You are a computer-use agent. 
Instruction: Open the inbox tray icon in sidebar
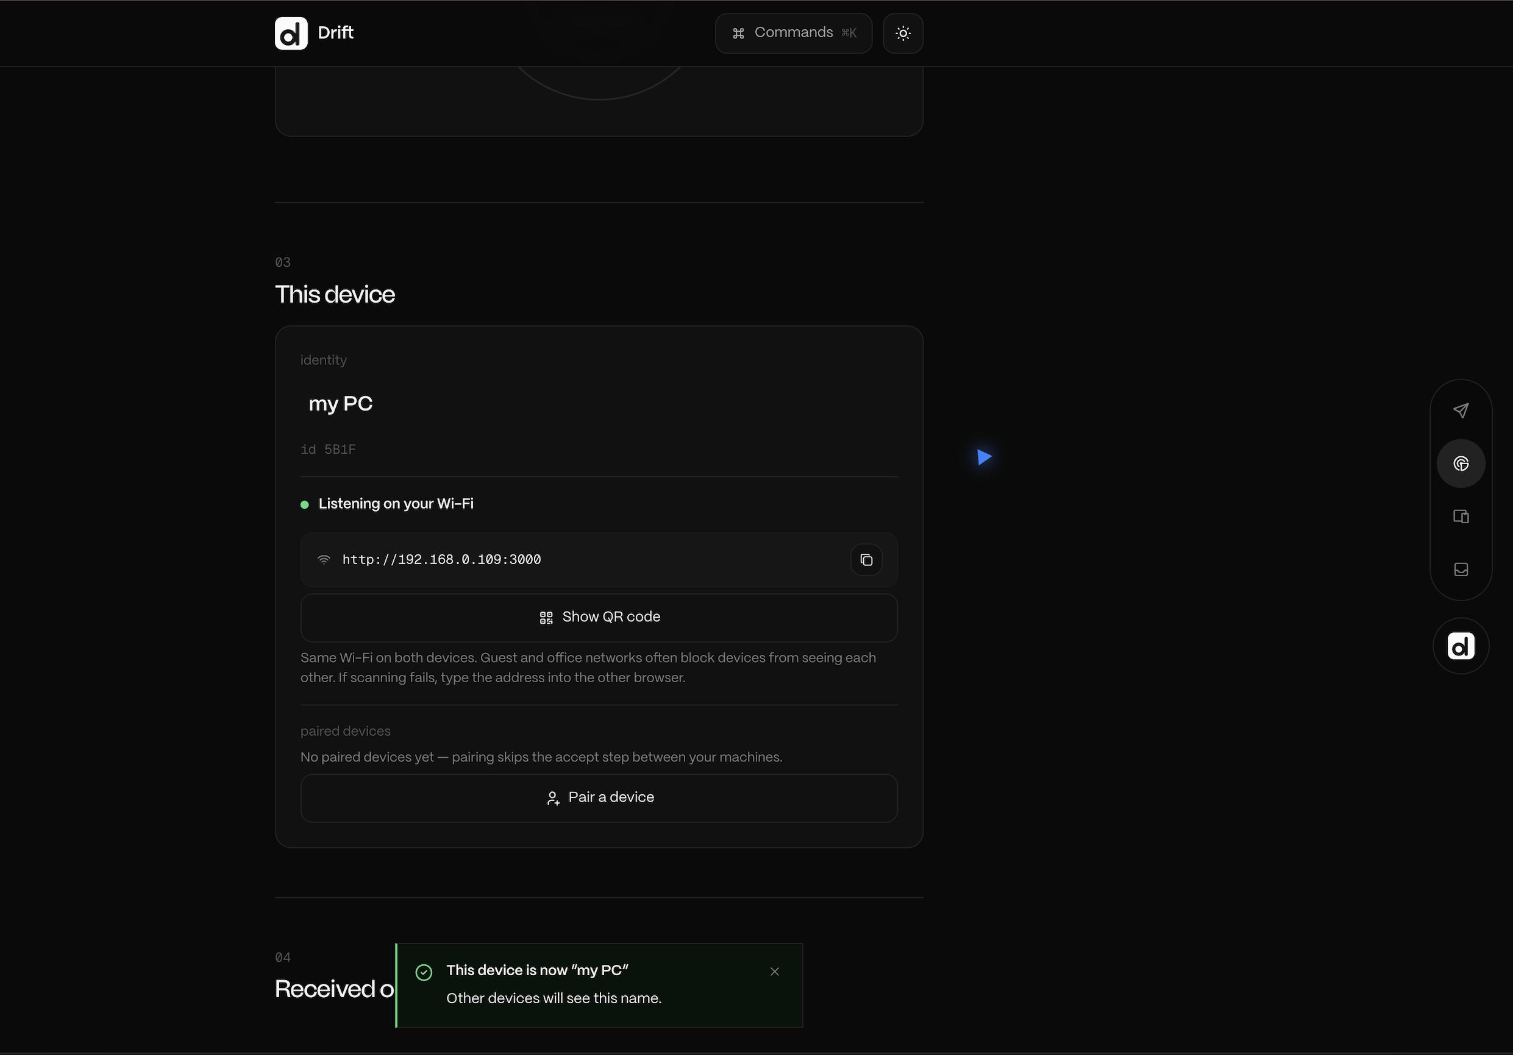(1461, 569)
